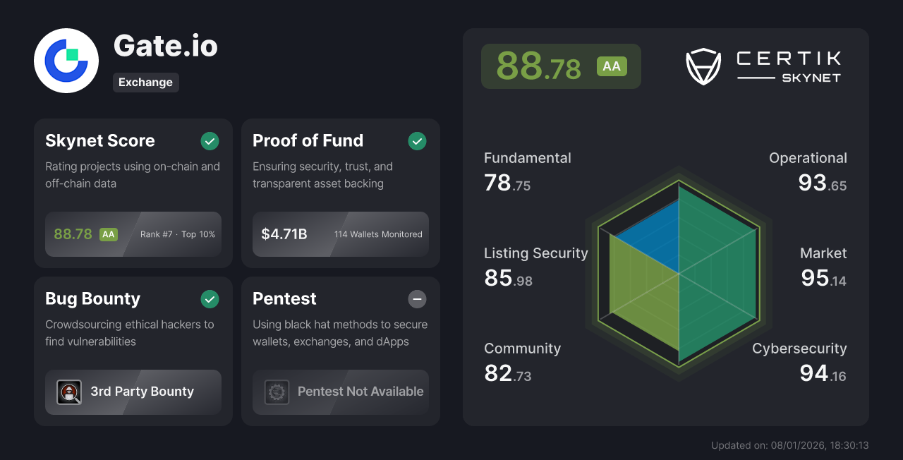Click the Bug Bounty verified checkmark icon

coord(210,299)
